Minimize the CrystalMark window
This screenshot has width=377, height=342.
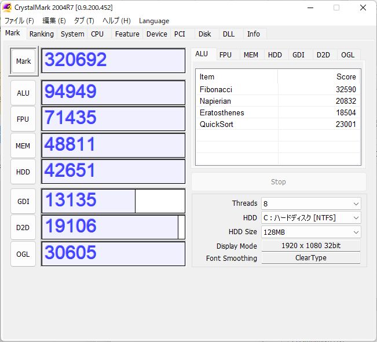click(310, 8)
